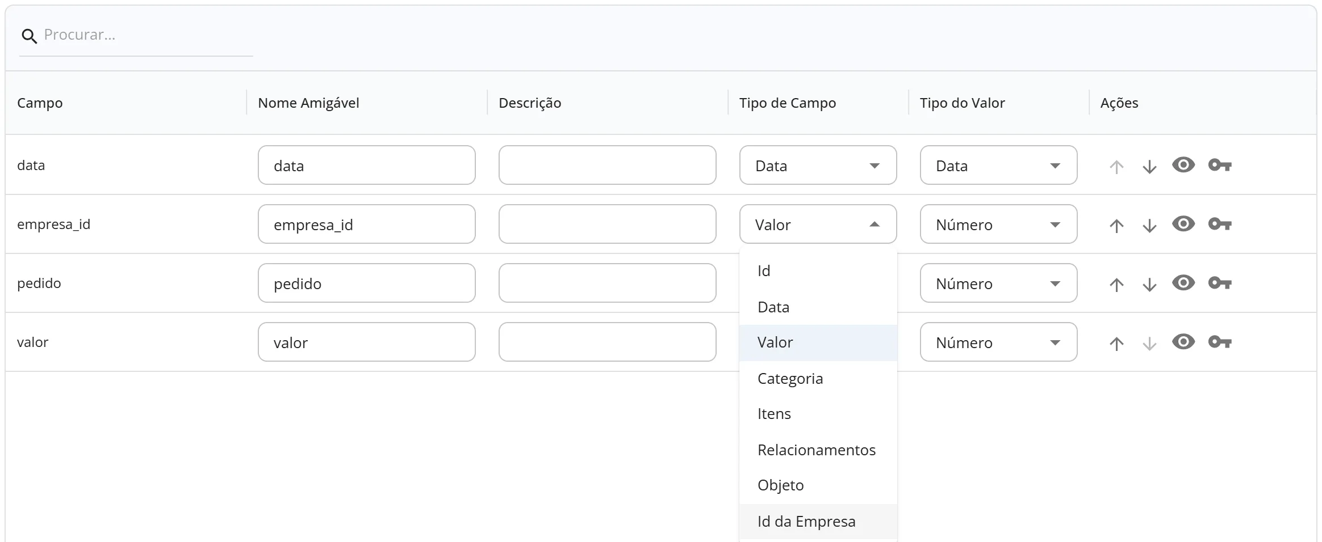The image size is (1322, 542).
Task: Click Descrição field for pedido row
Action: click(x=607, y=283)
